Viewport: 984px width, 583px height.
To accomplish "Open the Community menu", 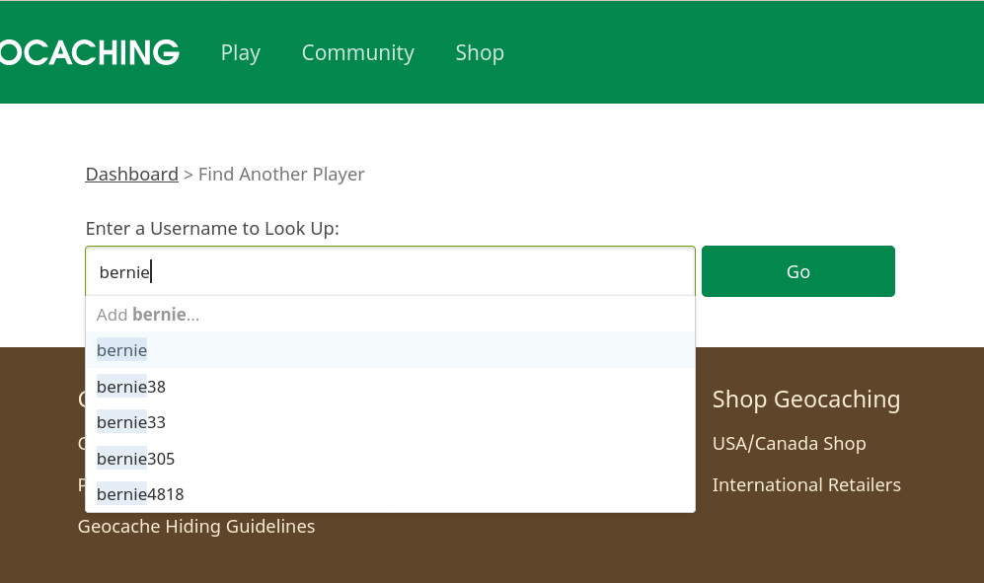I will pyautogui.click(x=357, y=52).
